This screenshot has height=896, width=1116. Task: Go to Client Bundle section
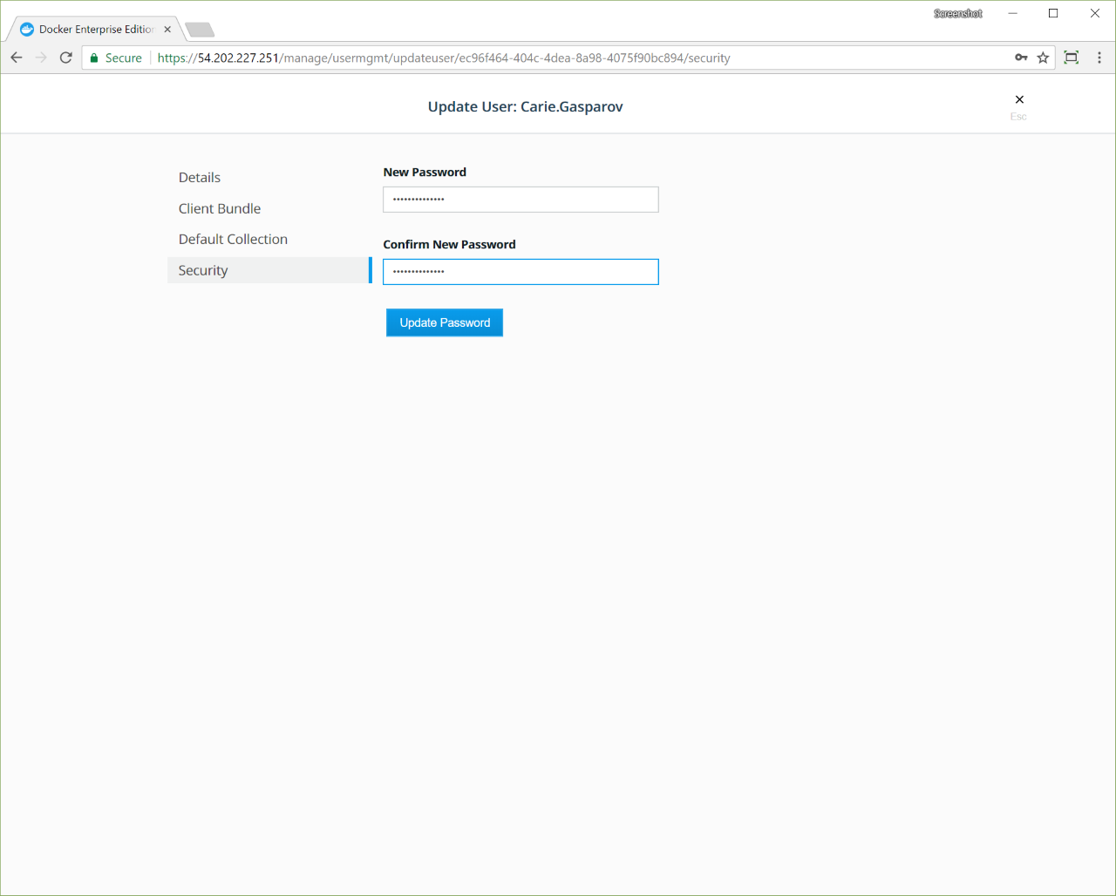220,208
